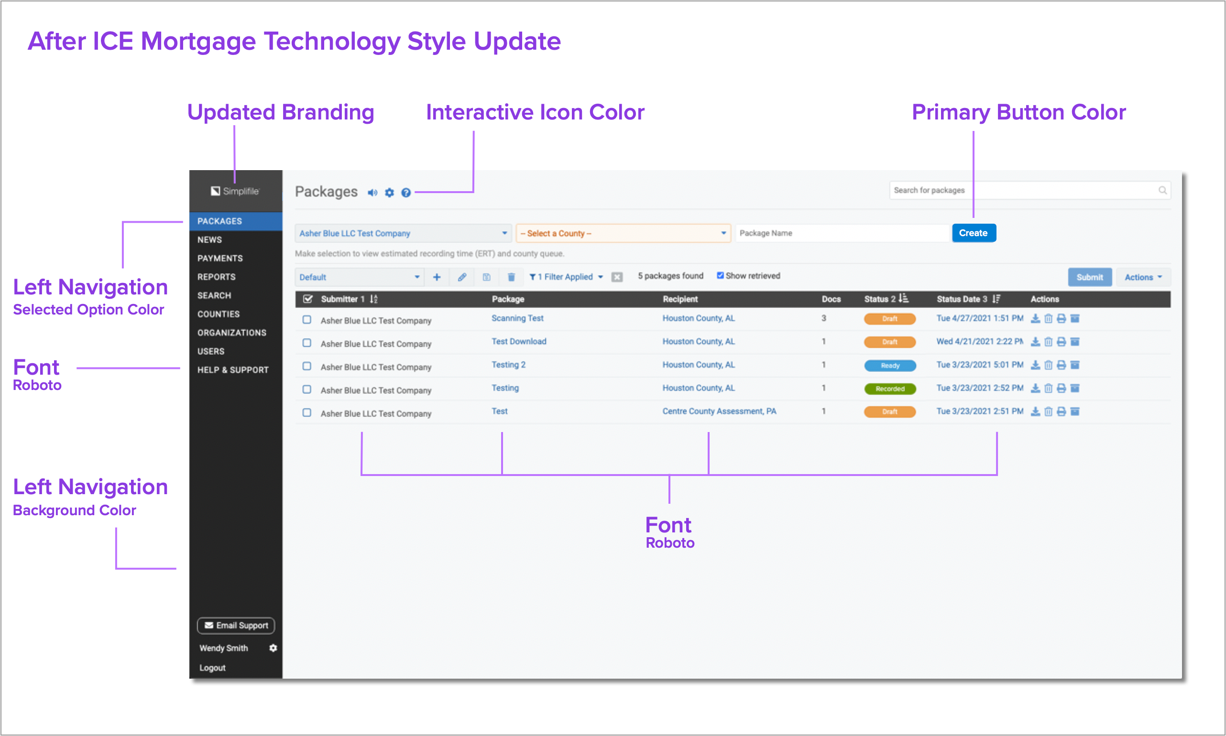Click the Create primary button
Image resolution: width=1226 pixels, height=736 pixels.
[x=974, y=232]
